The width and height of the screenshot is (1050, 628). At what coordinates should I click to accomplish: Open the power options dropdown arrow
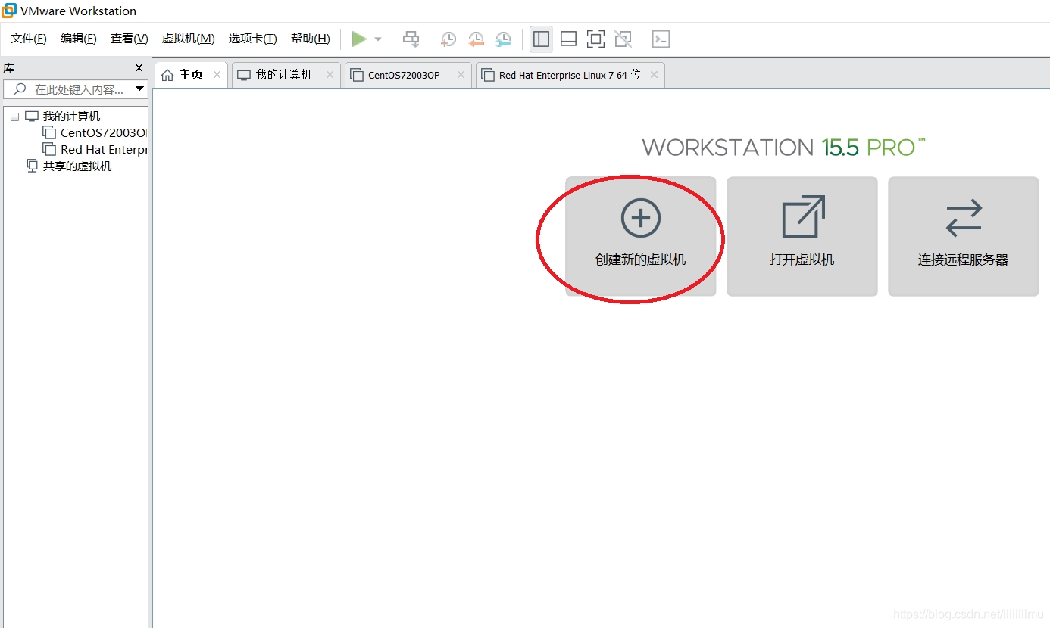(378, 39)
